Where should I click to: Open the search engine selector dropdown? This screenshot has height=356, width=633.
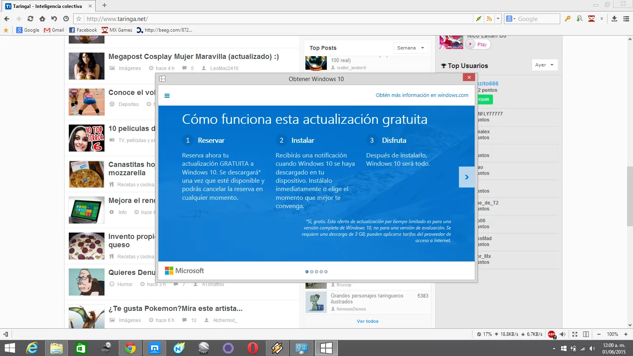[x=511, y=19]
